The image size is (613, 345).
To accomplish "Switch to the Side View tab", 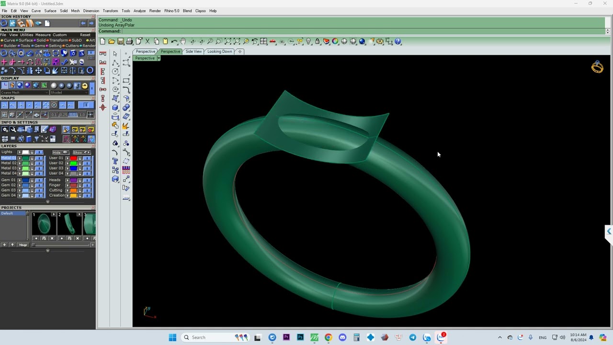I will coord(193,51).
